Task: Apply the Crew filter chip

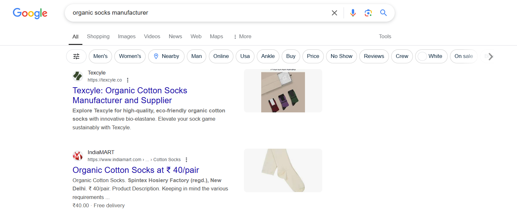Action: point(402,56)
